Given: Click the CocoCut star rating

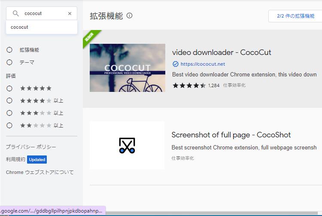Looking at the screenshot, I should coord(189,85).
